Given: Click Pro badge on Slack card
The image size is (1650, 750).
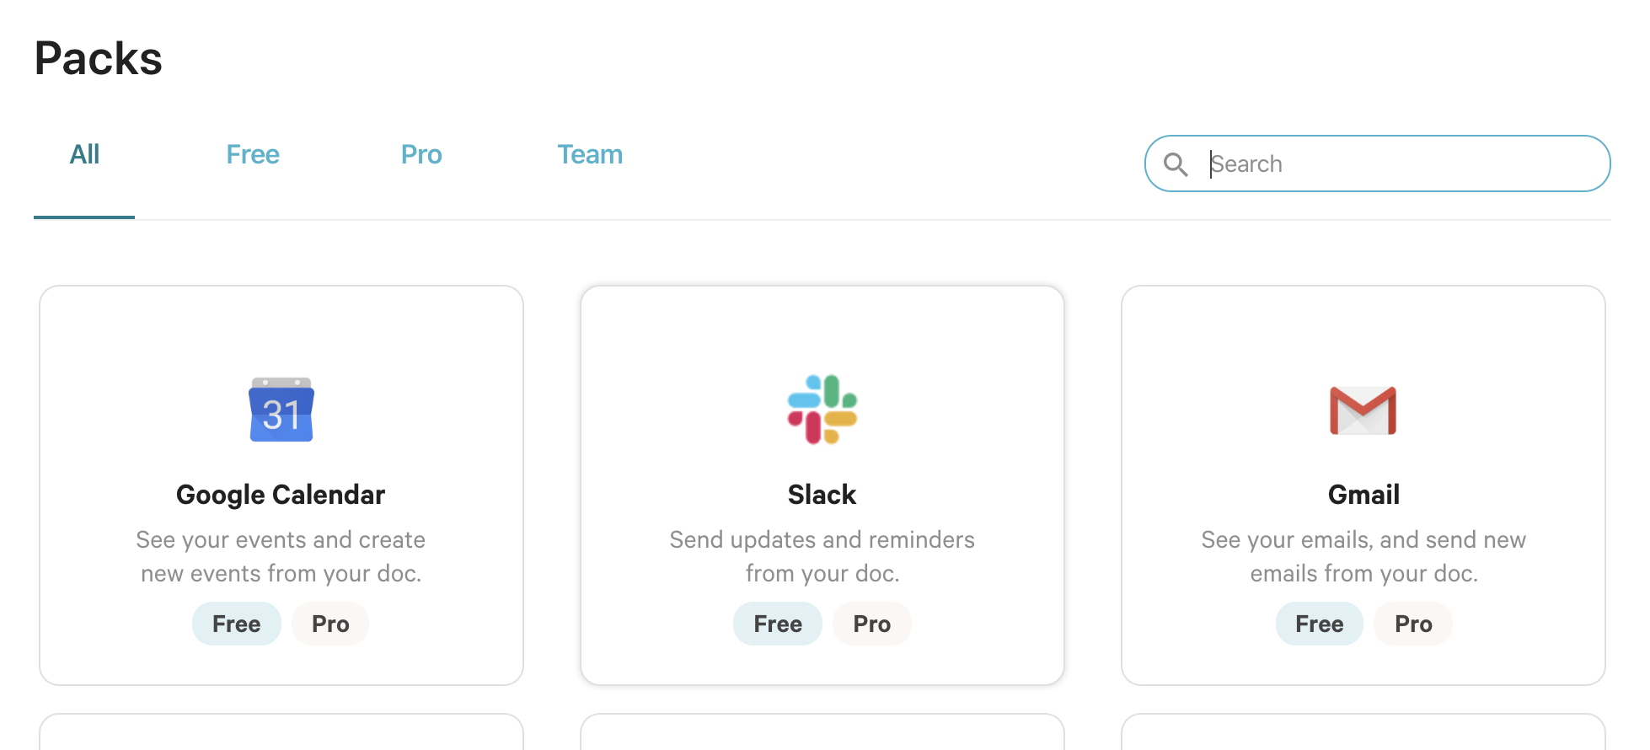Looking at the screenshot, I should [x=871, y=624].
